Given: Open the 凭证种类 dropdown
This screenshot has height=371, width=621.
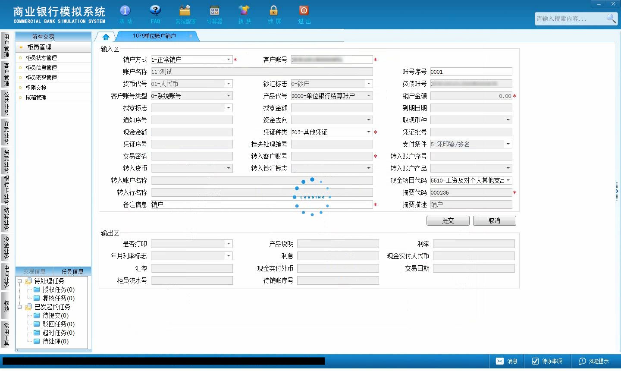Looking at the screenshot, I should pyautogui.click(x=369, y=132).
